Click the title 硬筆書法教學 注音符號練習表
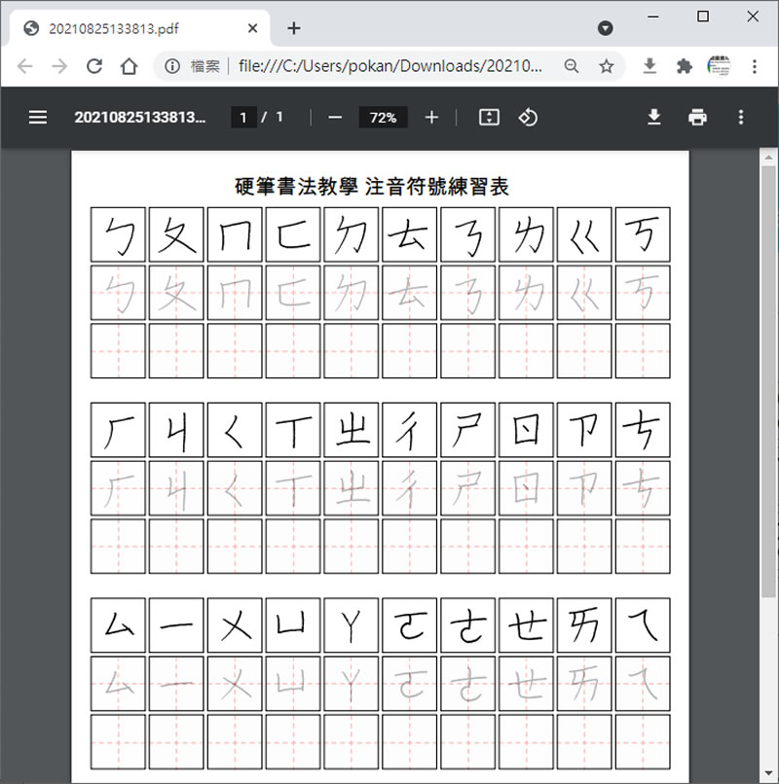Image resolution: width=779 pixels, height=784 pixels. tap(371, 187)
